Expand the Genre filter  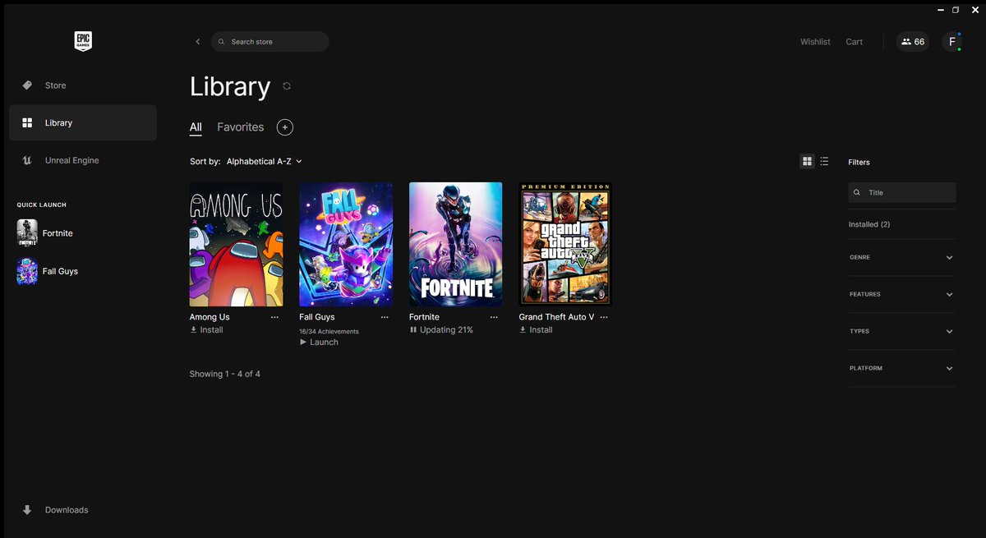pos(902,258)
